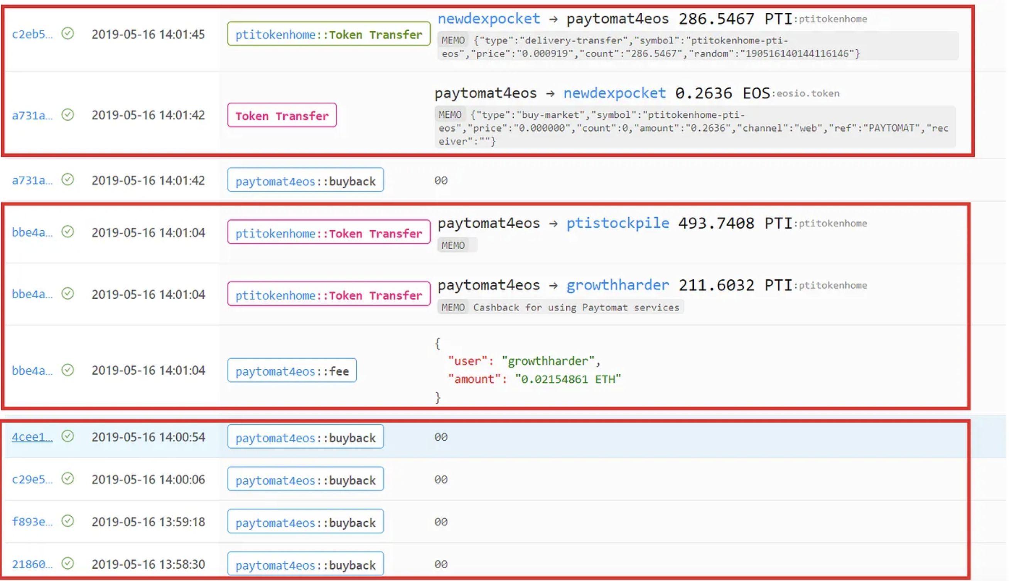Click paytomat4eos::buyback badge in the a731a row

305,180
